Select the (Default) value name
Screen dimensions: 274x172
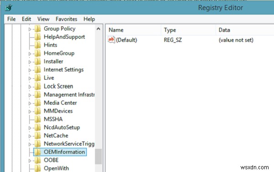pos(126,40)
